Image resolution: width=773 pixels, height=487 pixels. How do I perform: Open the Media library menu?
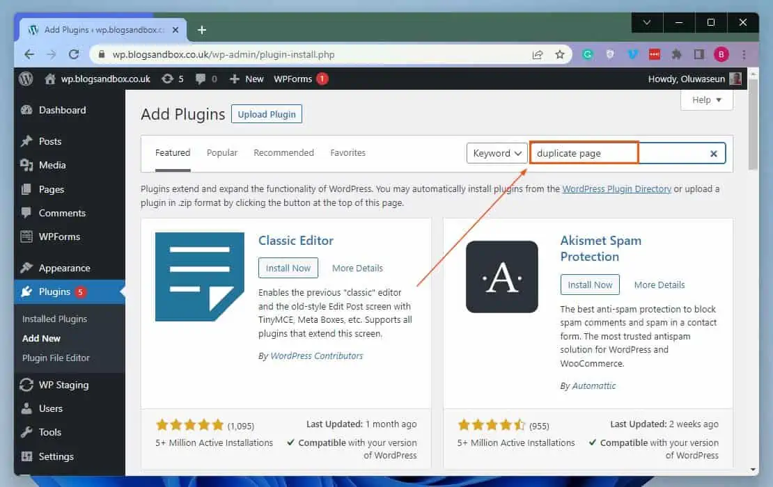pos(52,165)
